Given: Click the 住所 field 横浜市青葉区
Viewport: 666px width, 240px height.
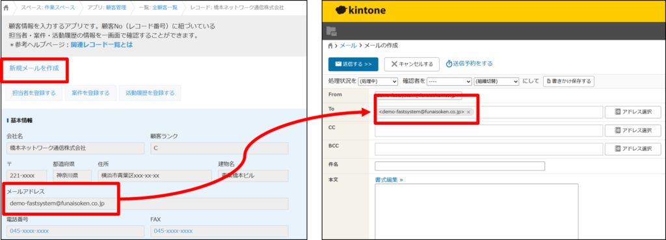Looking at the screenshot, I should [x=155, y=176].
